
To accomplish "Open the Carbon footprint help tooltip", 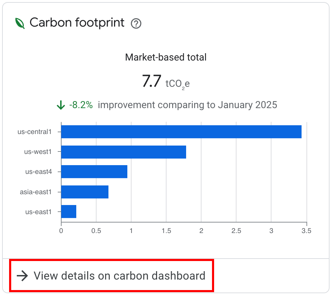I will coord(136,24).
